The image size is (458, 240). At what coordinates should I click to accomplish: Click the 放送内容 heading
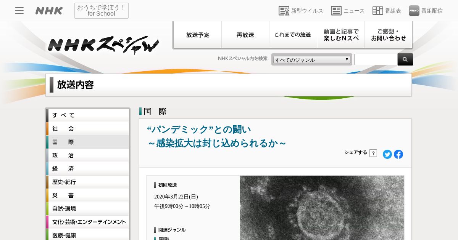point(76,85)
